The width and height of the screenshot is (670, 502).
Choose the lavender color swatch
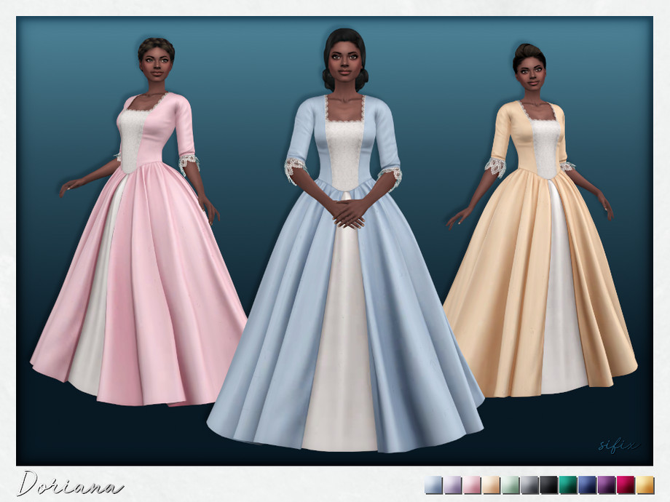452,485
